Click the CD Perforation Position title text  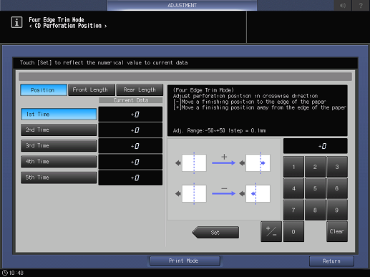[x=68, y=26]
